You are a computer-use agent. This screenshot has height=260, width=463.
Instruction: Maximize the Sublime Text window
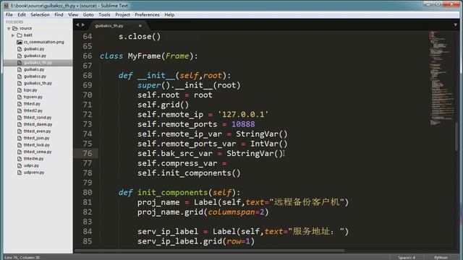[438, 4]
